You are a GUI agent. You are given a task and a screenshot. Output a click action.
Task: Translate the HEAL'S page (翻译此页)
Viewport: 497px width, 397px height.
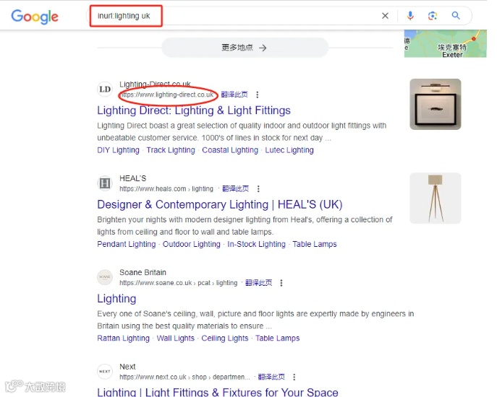(235, 188)
